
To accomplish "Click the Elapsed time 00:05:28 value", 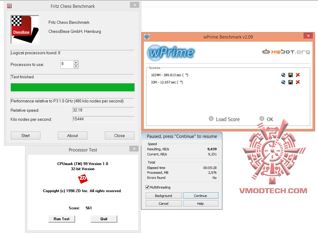I will point(210,168).
